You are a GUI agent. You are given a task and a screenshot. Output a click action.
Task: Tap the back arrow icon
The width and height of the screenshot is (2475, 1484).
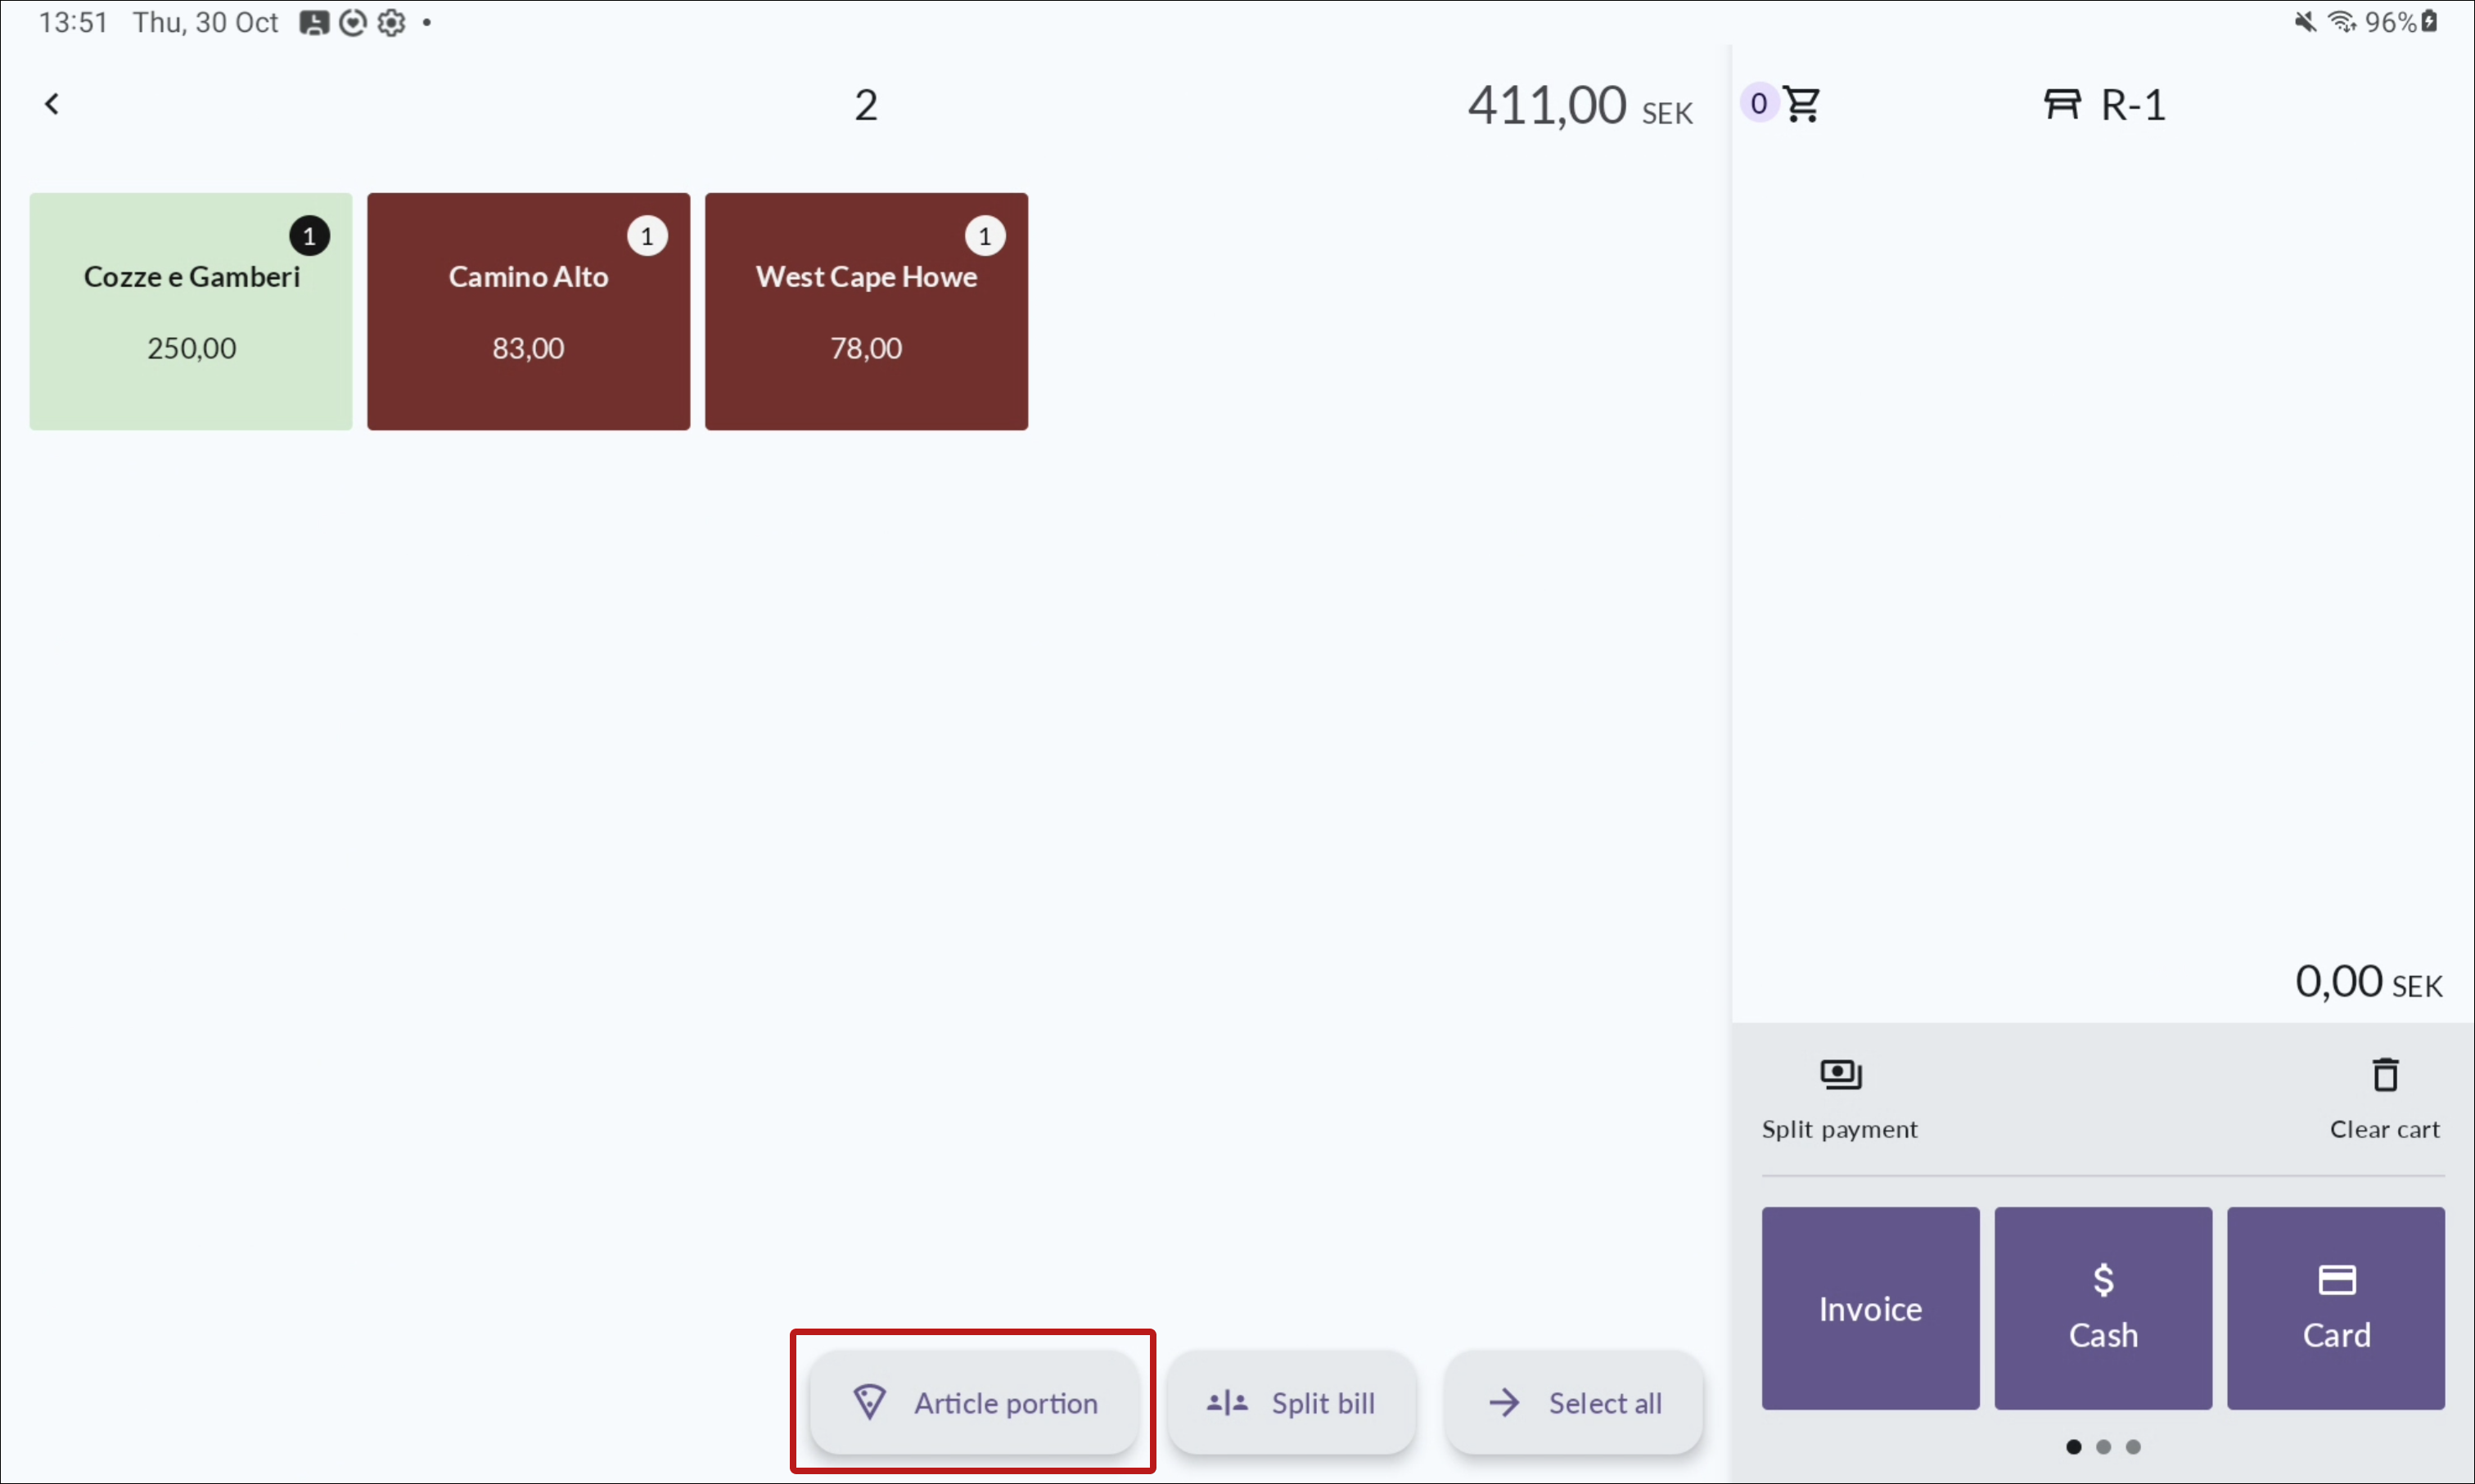point(52,104)
